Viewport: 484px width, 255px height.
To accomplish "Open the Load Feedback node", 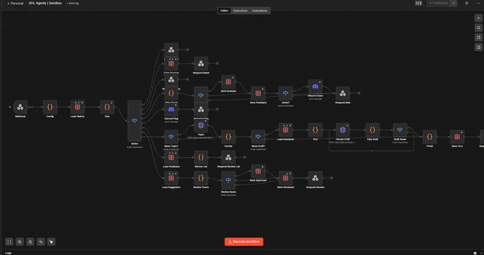I will coord(171,157).
